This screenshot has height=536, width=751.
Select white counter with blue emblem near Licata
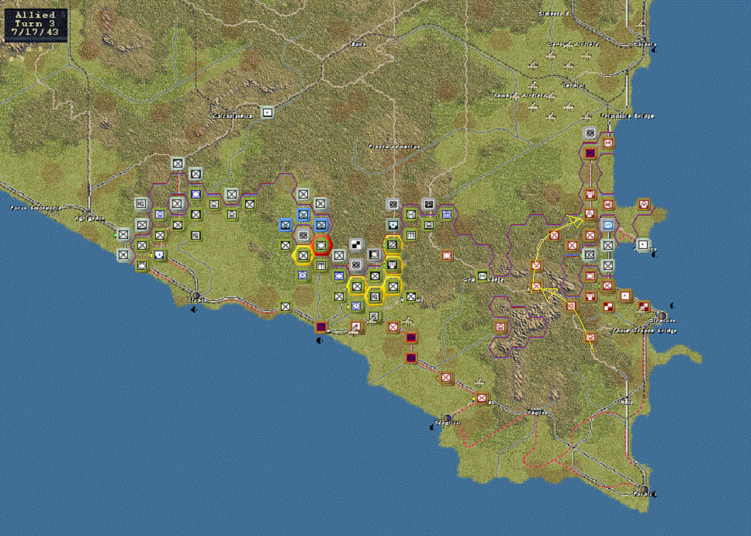pyautogui.click(x=160, y=254)
